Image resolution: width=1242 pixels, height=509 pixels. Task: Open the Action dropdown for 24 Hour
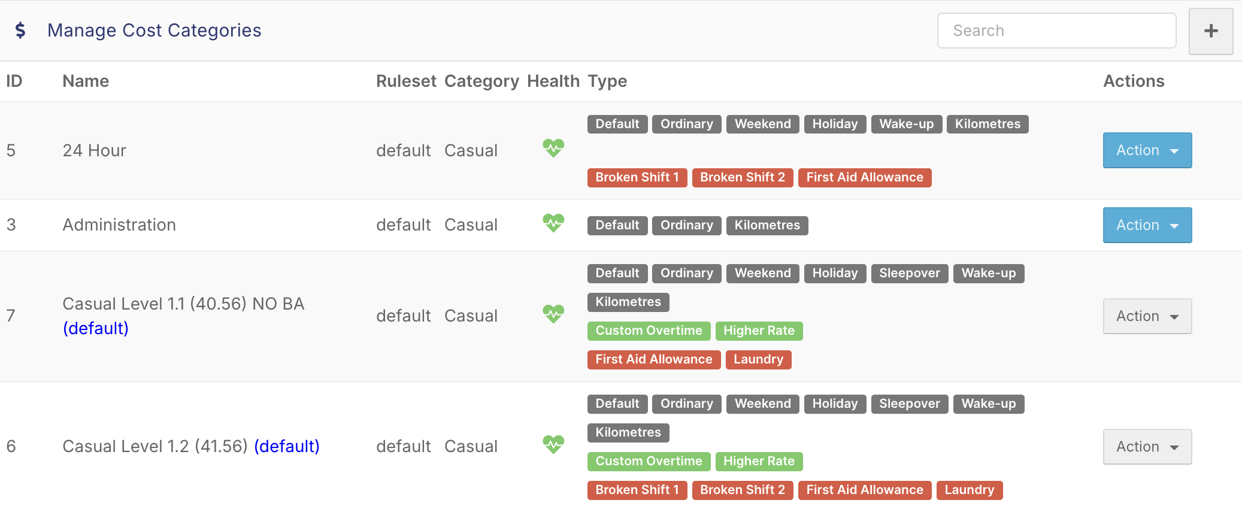click(x=1147, y=150)
